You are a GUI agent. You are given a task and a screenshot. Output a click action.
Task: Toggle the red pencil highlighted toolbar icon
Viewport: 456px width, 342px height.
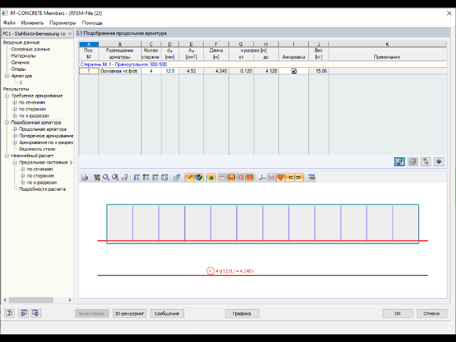(190, 178)
